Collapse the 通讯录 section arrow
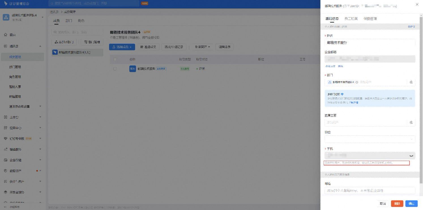The image size is (423, 210). tap(40, 46)
